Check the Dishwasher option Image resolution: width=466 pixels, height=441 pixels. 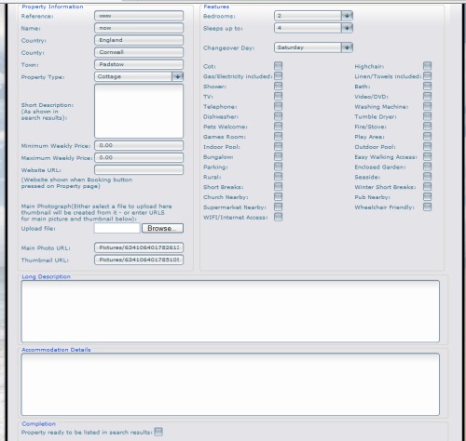pos(279,116)
